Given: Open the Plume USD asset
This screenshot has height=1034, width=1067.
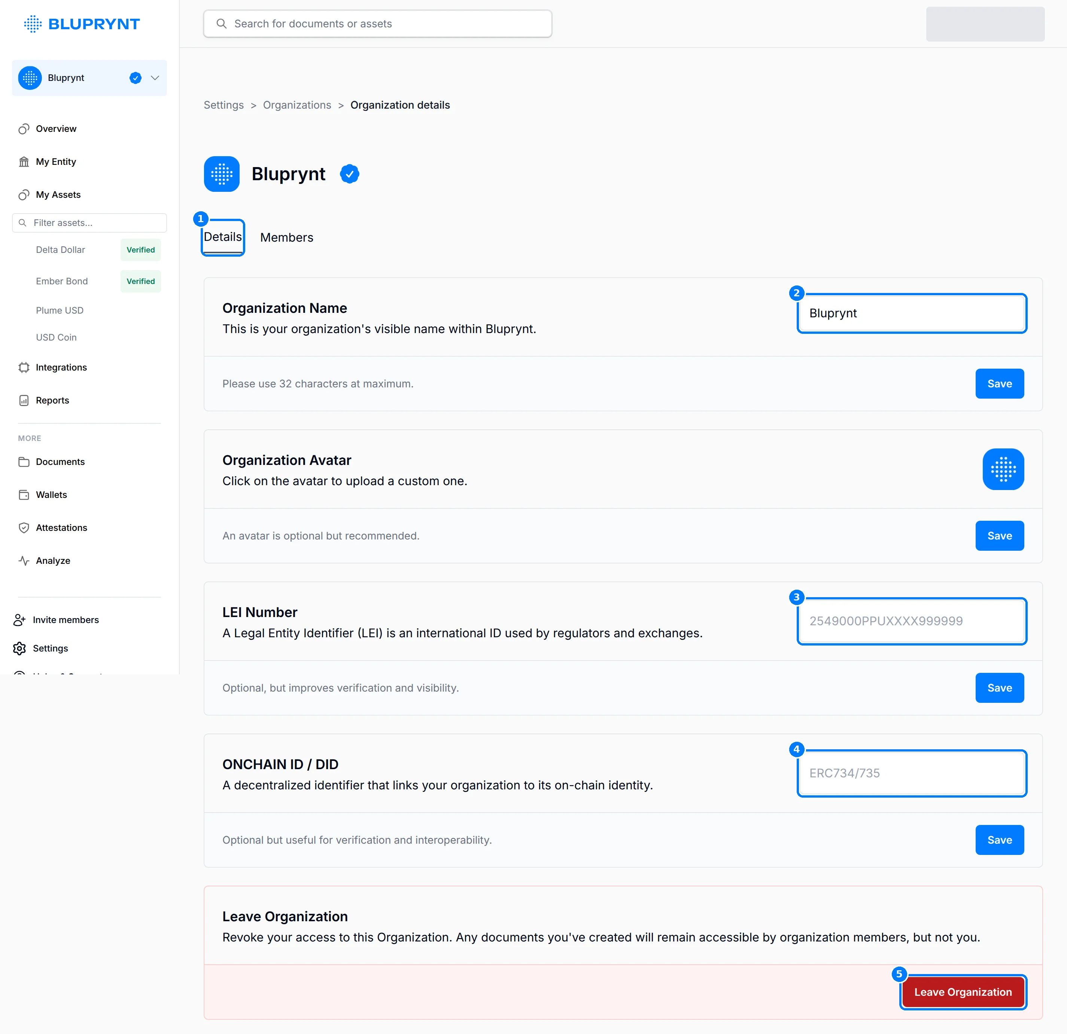Looking at the screenshot, I should click(x=59, y=311).
